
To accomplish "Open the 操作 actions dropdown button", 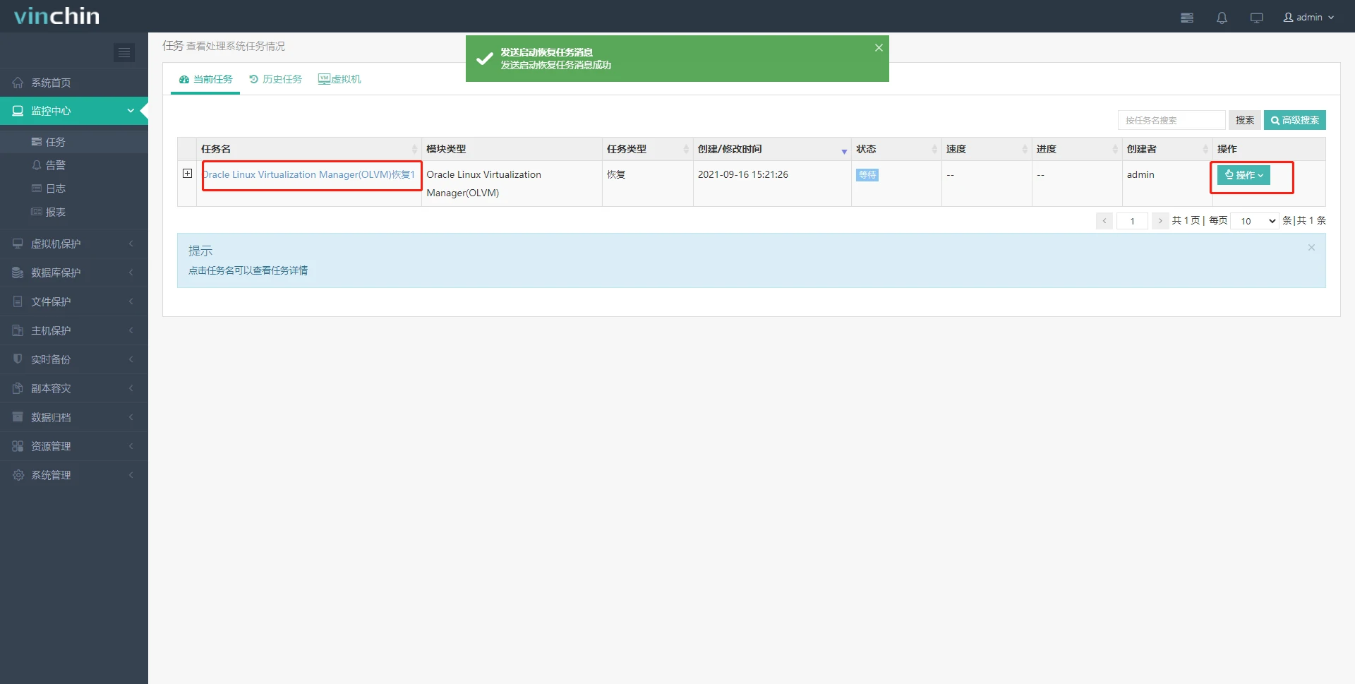I will [1243, 175].
